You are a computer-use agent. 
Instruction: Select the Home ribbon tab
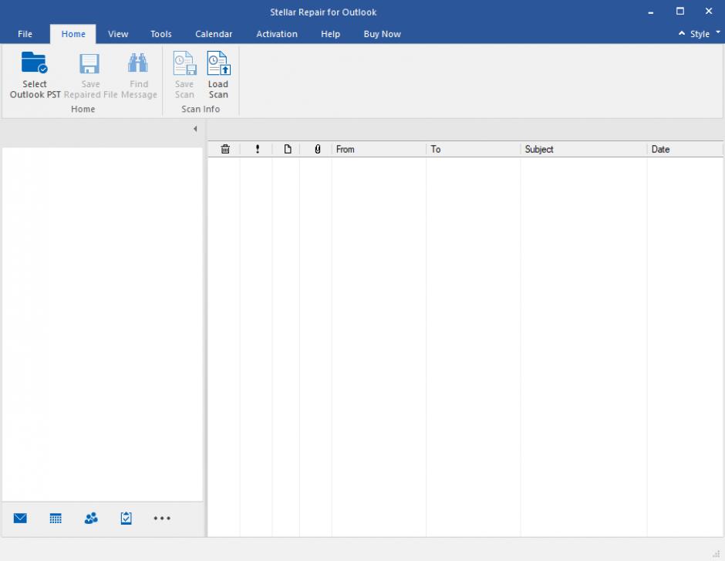tap(73, 34)
